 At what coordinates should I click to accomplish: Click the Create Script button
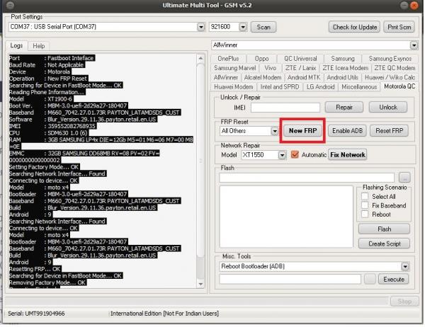coord(384,243)
